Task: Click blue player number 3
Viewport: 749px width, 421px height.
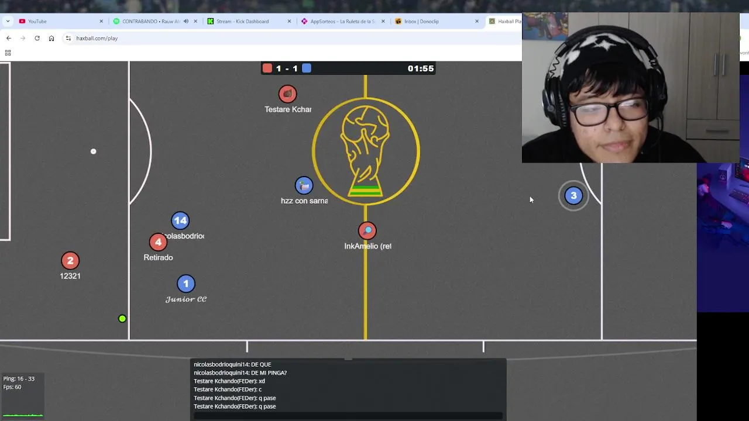Action: tap(573, 196)
